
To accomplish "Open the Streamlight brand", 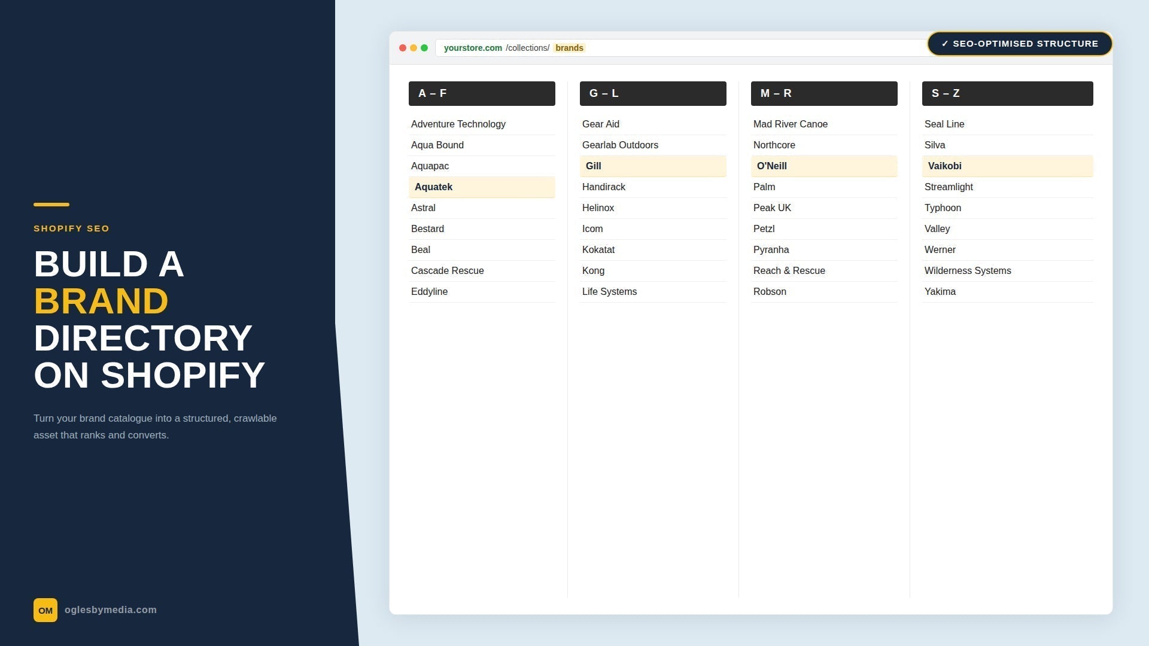I will point(1007,187).
